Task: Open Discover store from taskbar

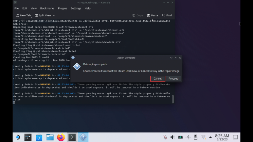Action: pyautogui.click(x=39, y=137)
